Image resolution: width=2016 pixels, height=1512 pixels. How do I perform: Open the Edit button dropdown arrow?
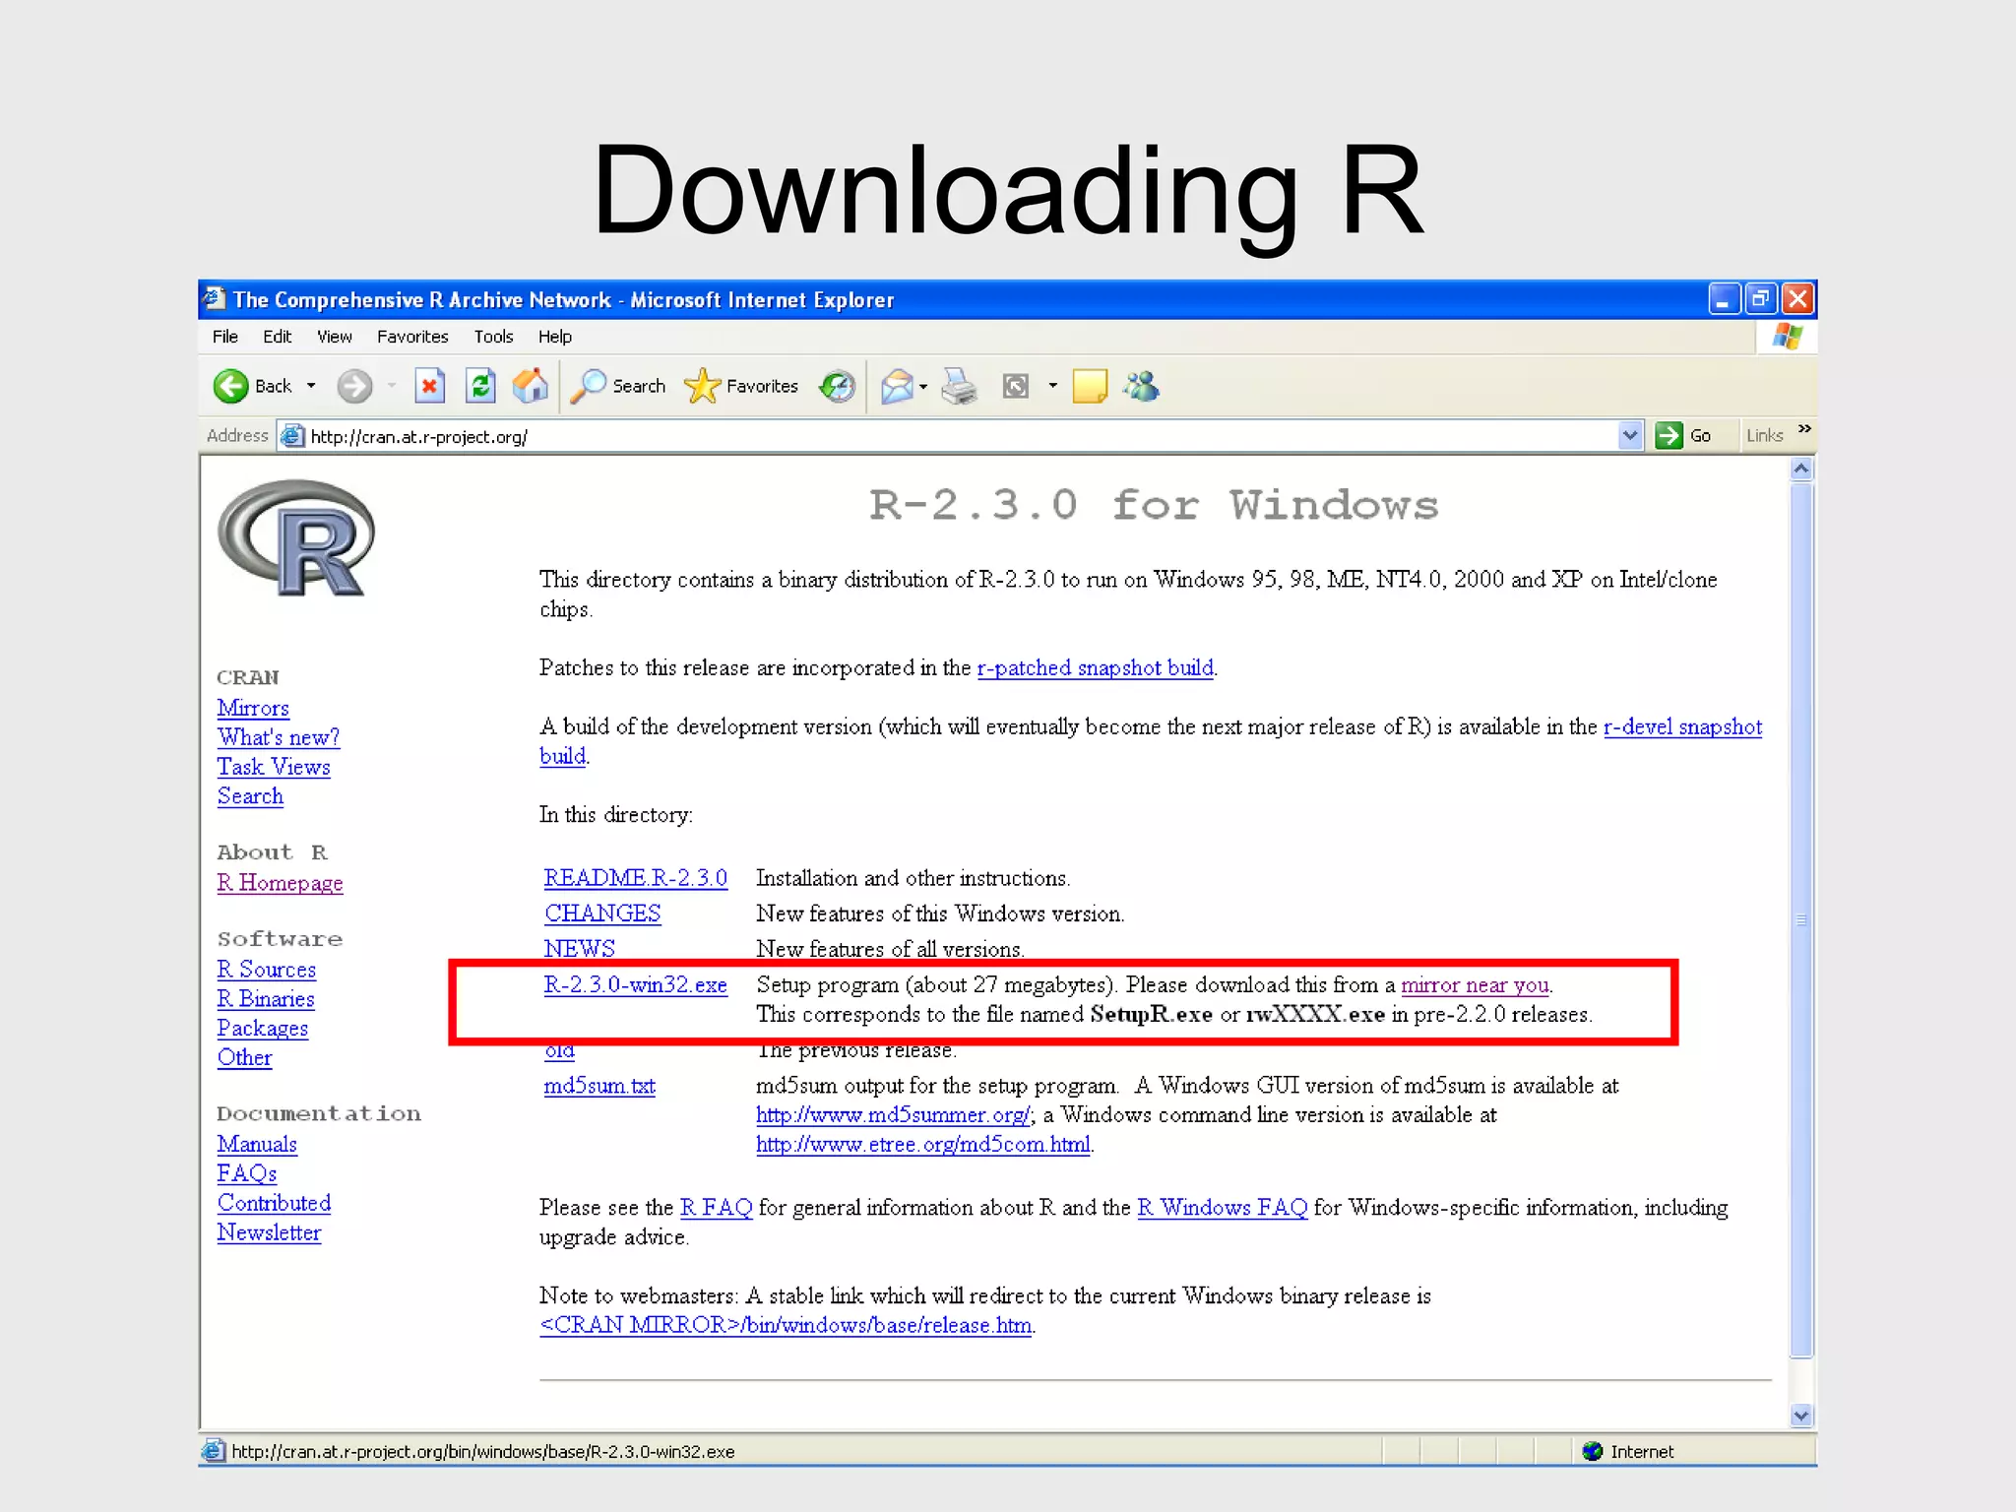[1052, 386]
